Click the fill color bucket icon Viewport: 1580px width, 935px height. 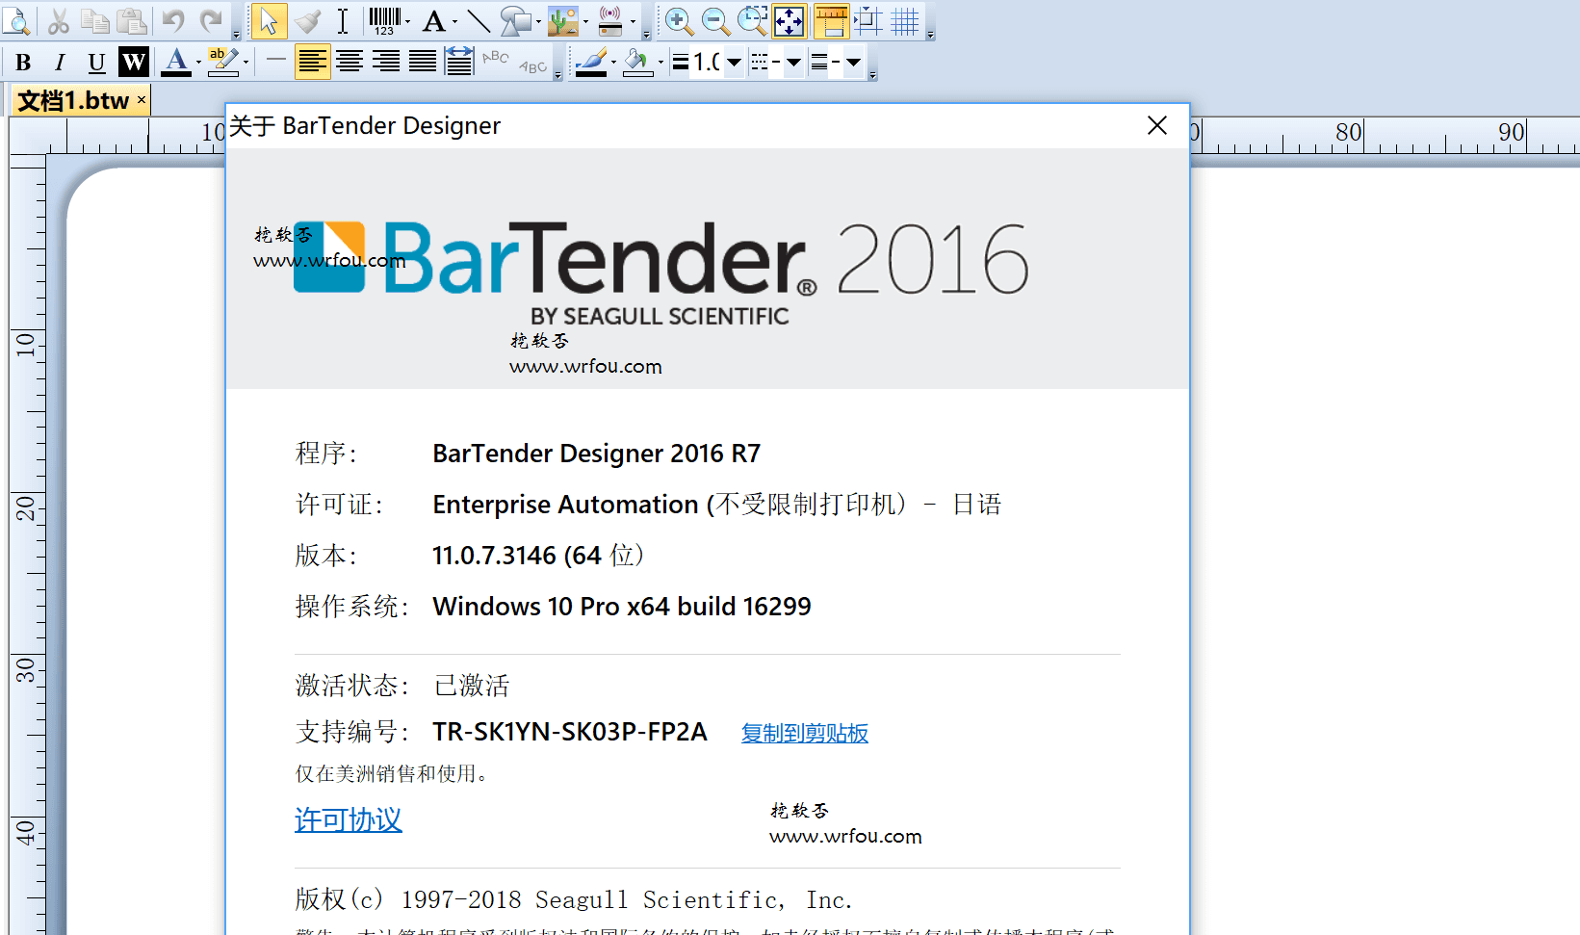tap(637, 63)
